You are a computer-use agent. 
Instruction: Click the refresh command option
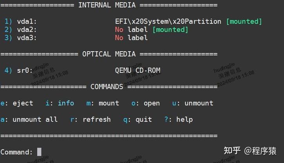90,120
